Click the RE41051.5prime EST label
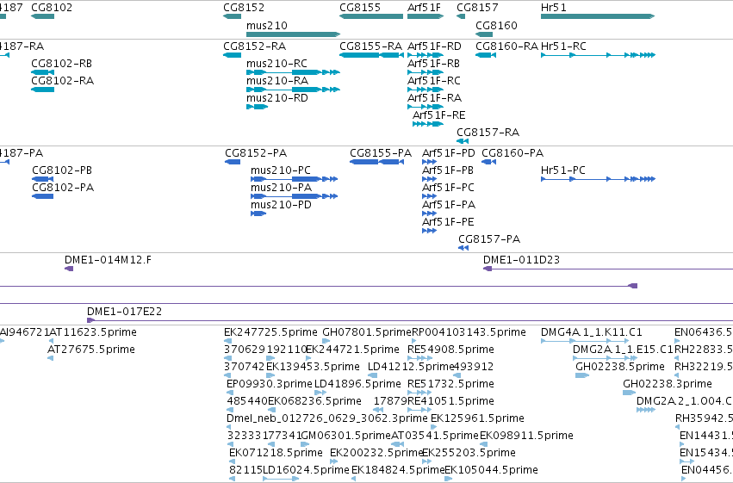Viewport: 733px width, 483px height. coord(450,402)
